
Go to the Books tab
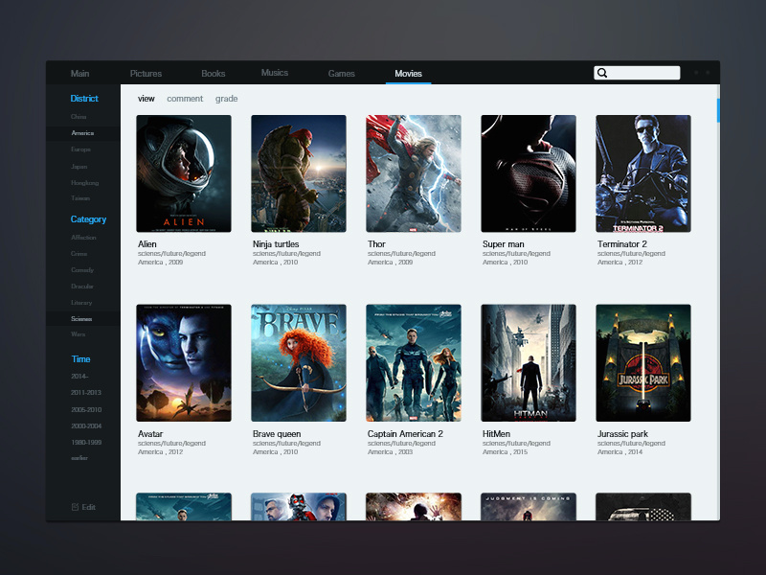214,74
